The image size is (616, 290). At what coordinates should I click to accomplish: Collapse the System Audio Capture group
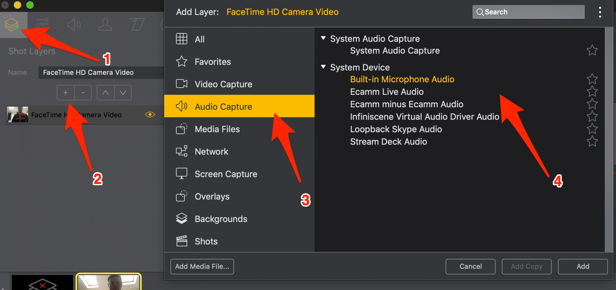[x=323, y=38]
